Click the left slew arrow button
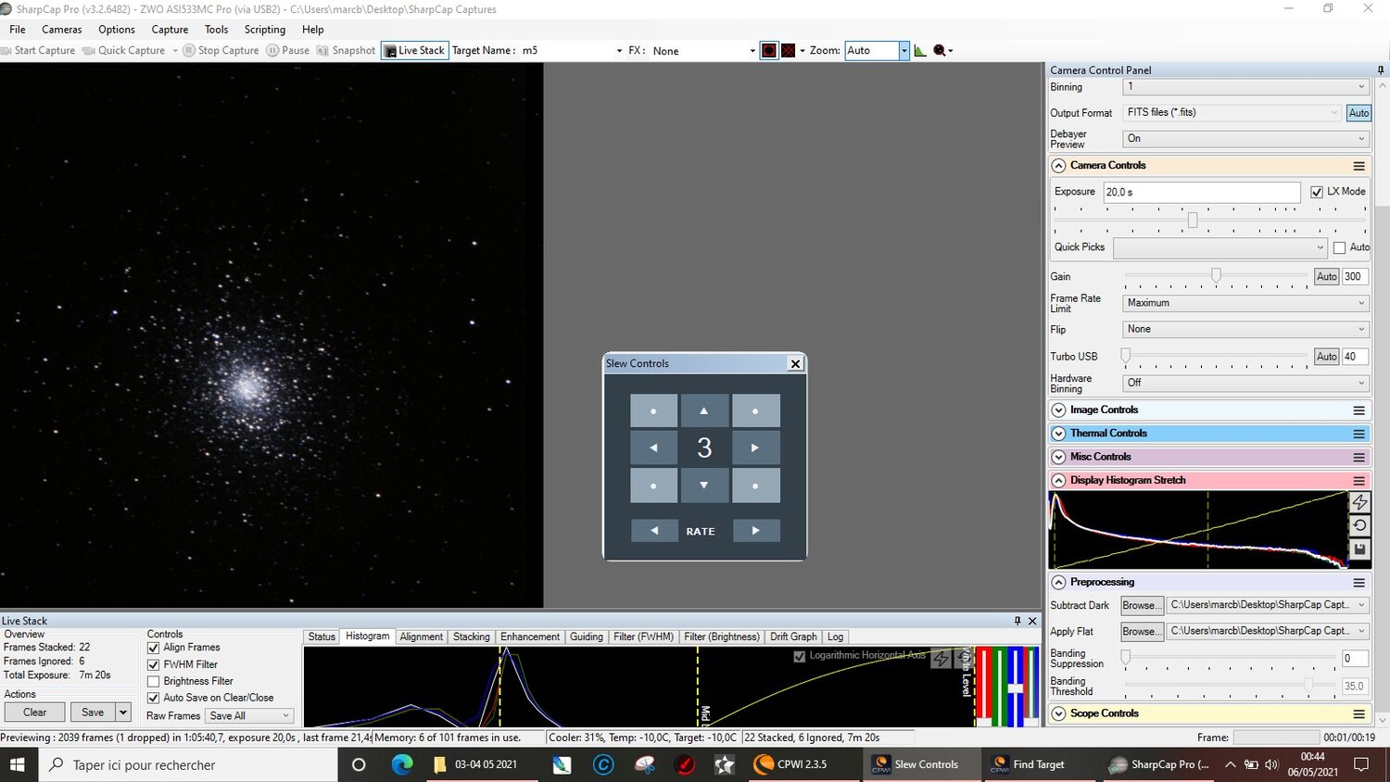 click(x=653, y=448)
